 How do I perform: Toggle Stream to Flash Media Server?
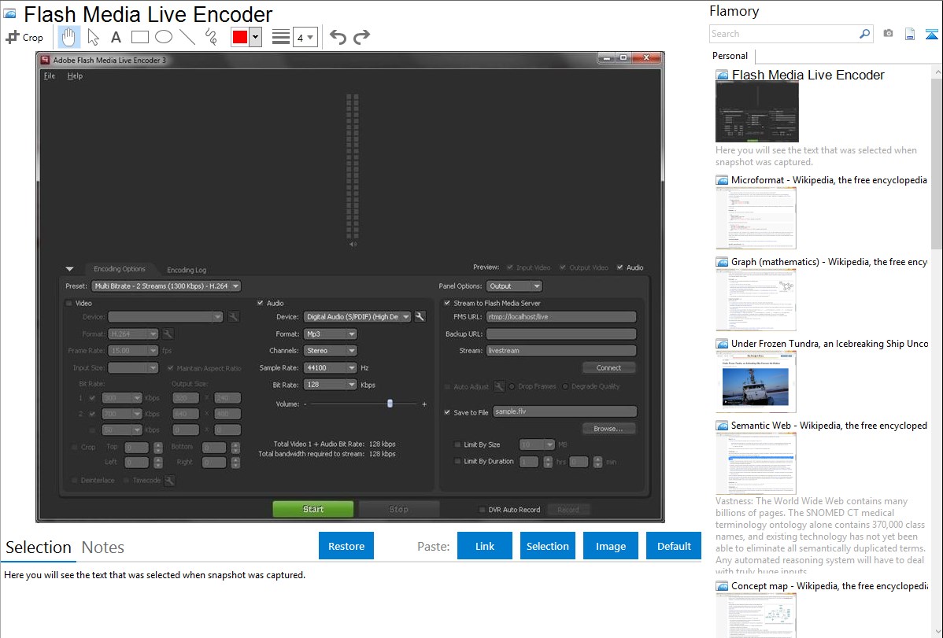coord(447,303)
